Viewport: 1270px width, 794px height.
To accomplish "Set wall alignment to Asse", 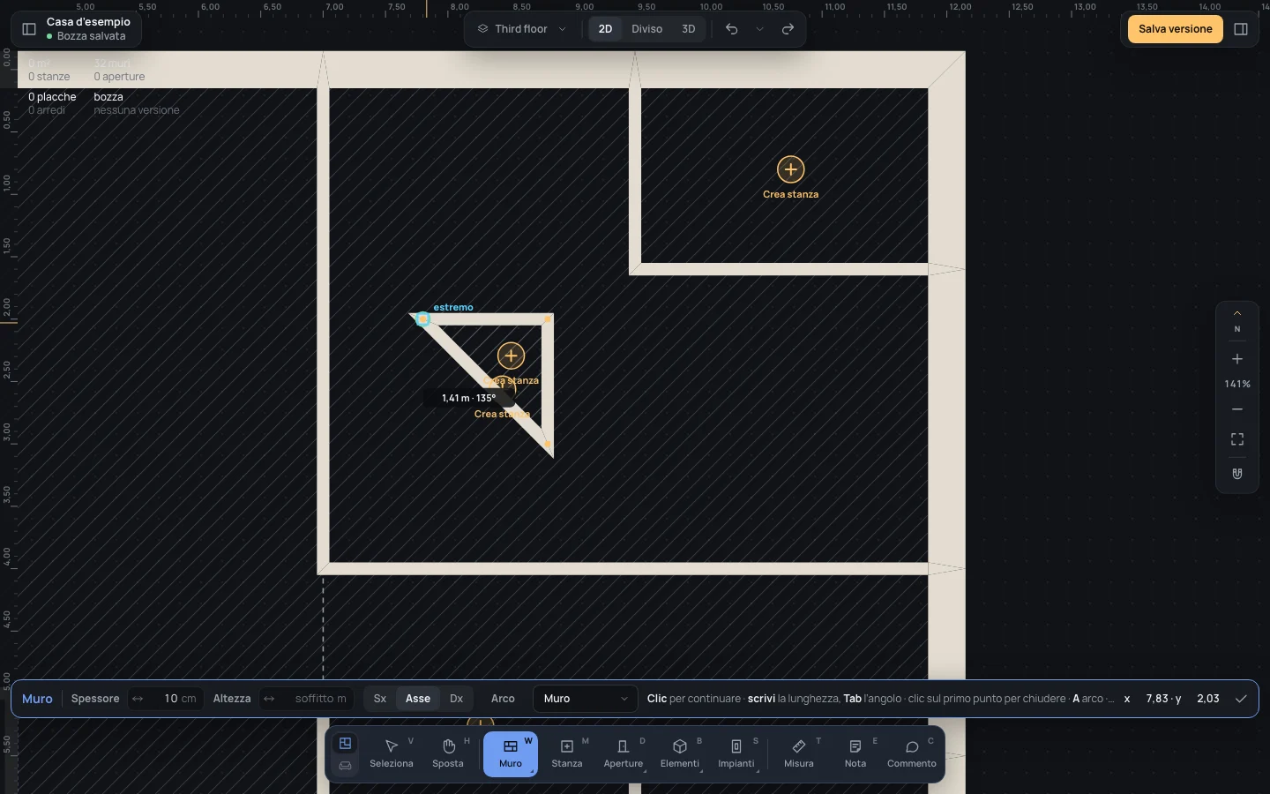I will (418, 699).
